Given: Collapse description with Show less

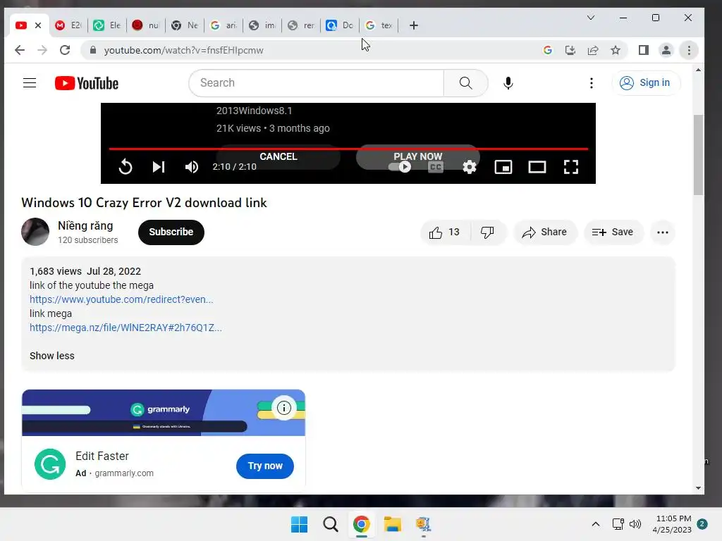Looking at the screenshot, I should coord(52,356).
